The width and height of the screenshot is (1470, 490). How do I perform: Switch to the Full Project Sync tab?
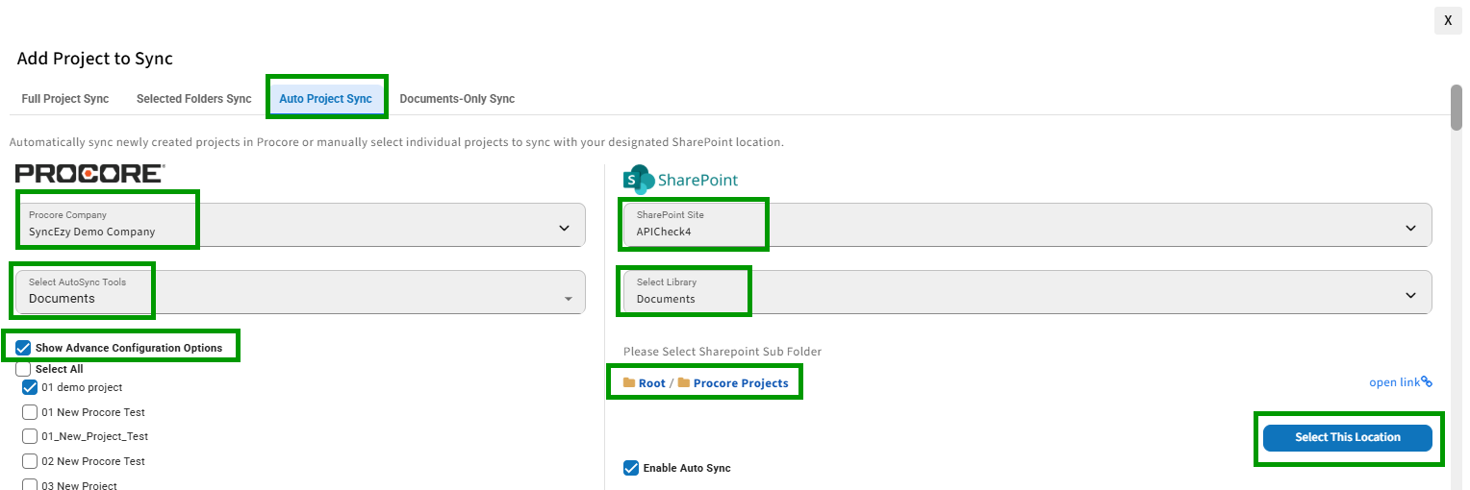point(65,99)
